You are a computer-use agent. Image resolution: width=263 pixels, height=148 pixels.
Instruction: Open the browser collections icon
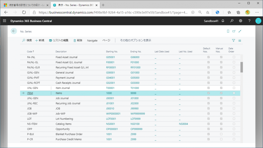[x=238, y=12]
